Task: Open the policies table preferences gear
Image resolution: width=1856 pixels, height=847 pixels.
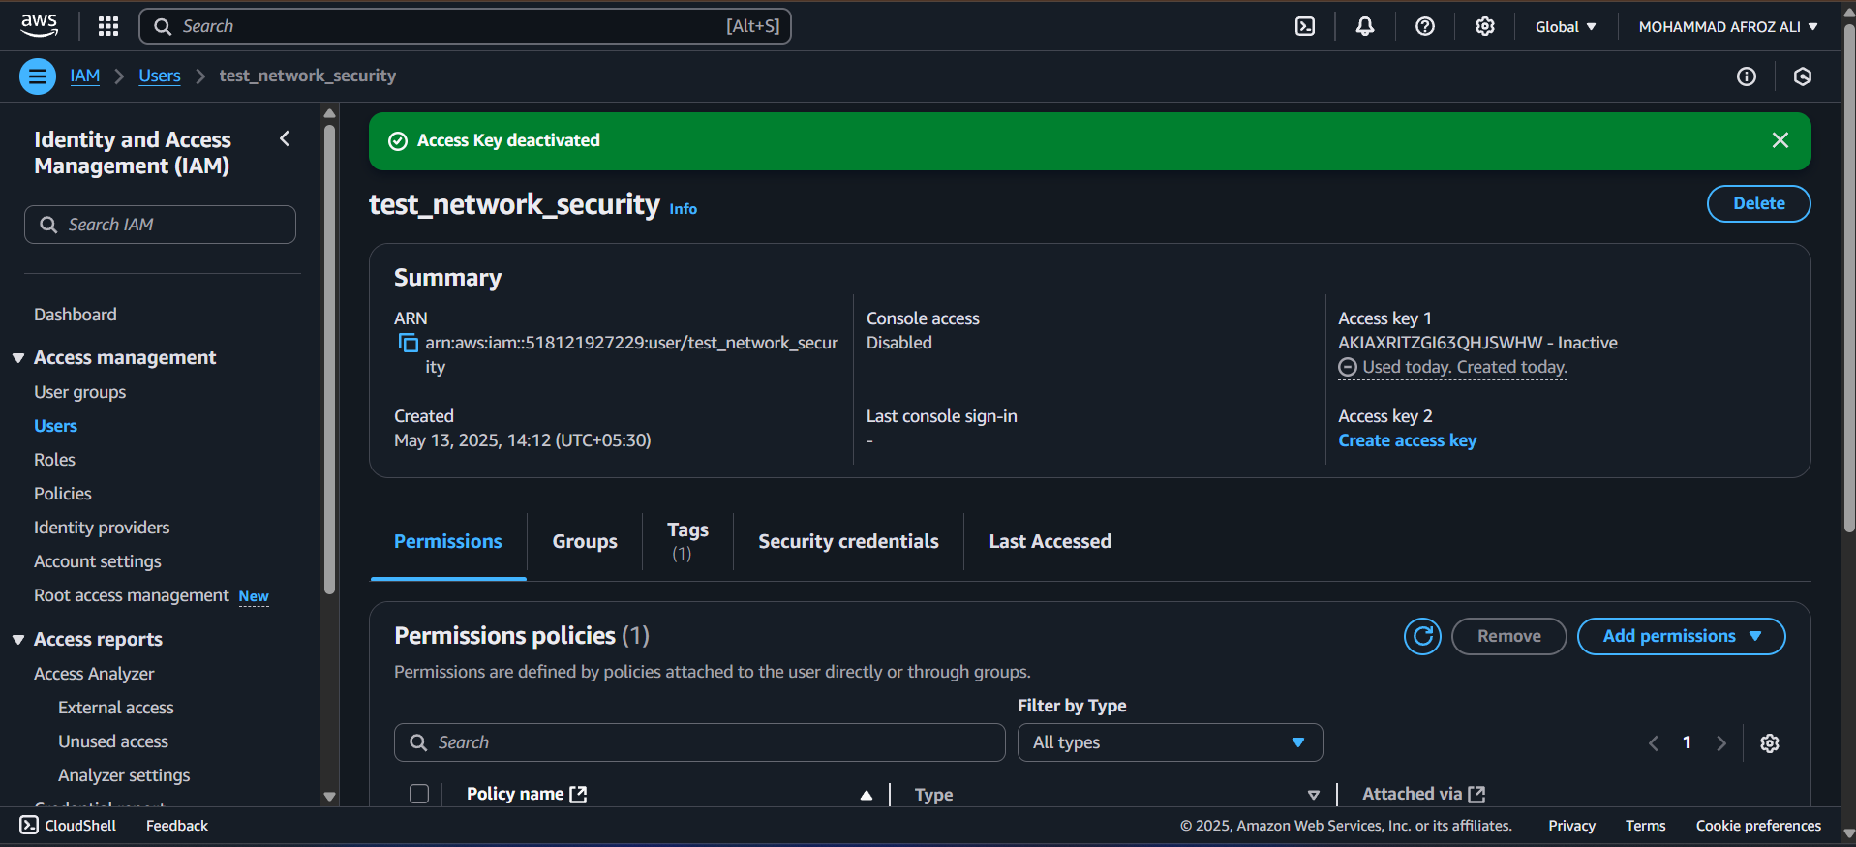Action: tap(1769, 742)
